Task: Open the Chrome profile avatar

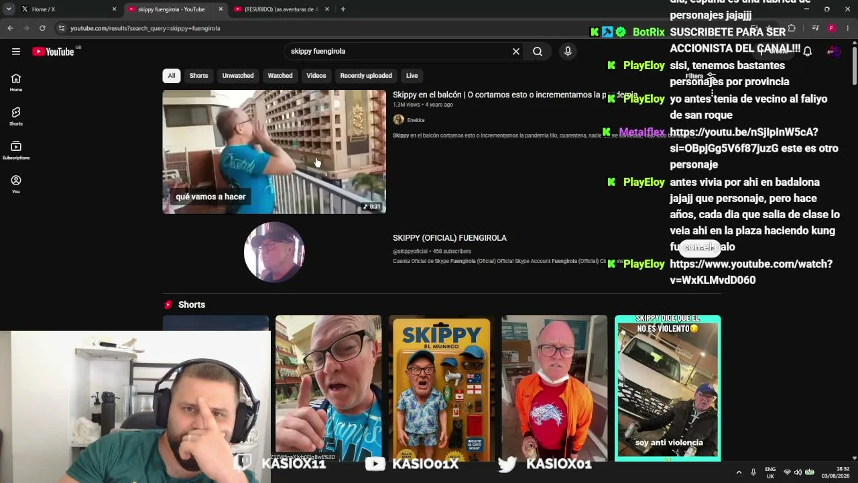Action: click(831, 28)
